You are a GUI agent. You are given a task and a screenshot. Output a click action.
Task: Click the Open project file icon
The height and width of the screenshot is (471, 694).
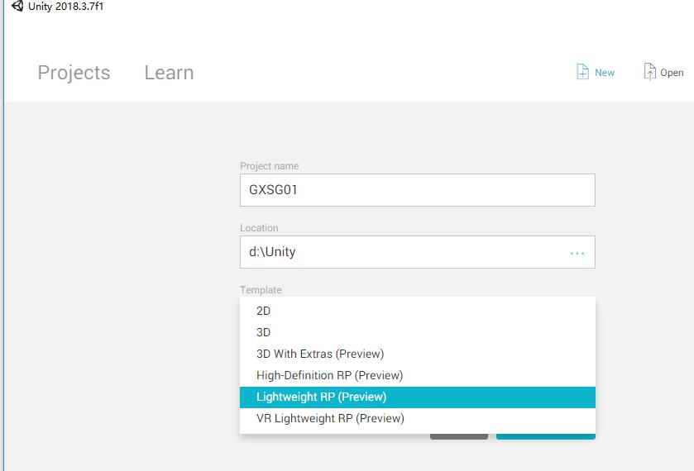pos(649,72)
